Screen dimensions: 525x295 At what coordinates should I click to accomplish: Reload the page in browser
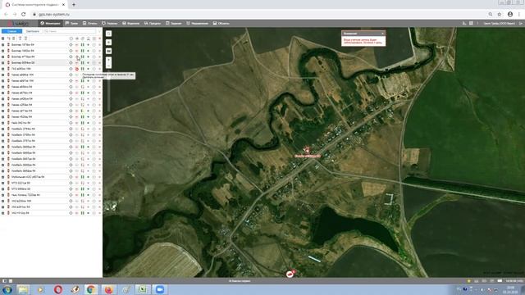(24, 15)
